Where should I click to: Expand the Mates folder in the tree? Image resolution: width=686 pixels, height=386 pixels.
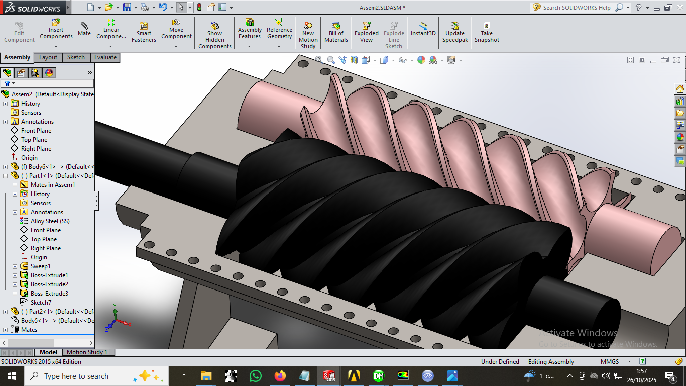pyautogui.click(x=4, y=329)
